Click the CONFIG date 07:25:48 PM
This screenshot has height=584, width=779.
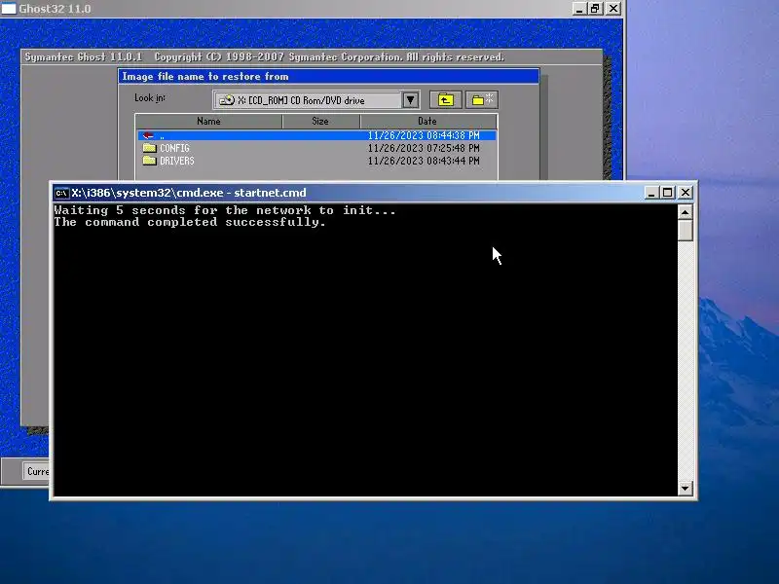[424, 148]
